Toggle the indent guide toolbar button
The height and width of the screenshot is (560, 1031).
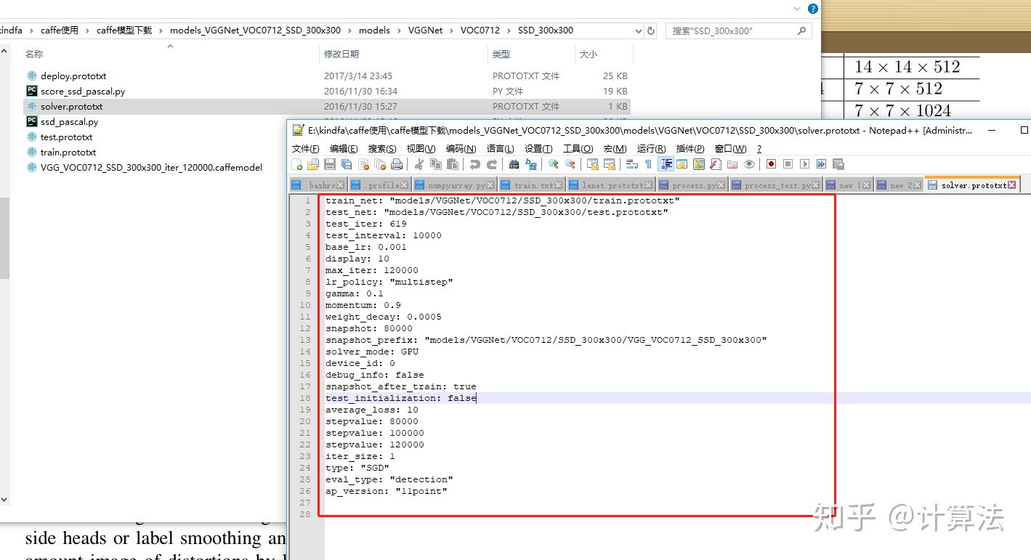tap(665, 164)
